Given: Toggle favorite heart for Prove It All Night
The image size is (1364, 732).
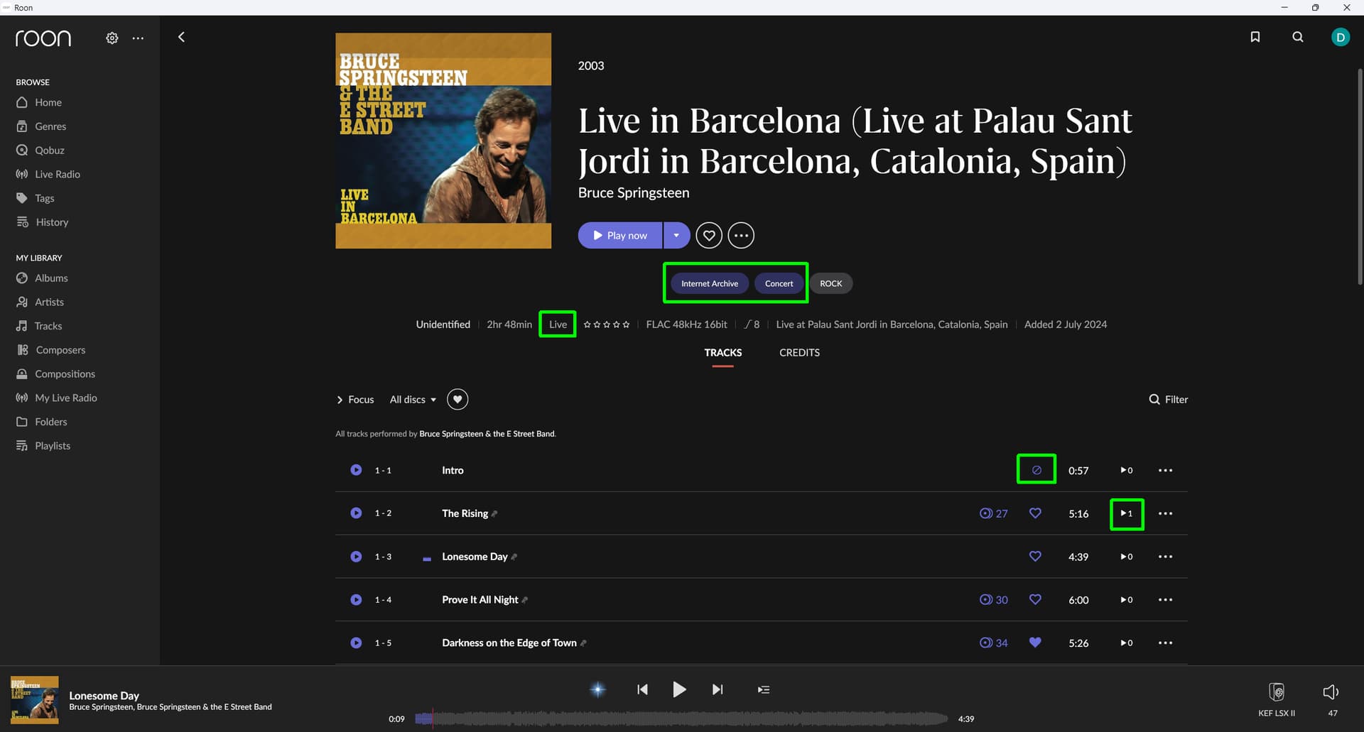Looking at the screenshot, I should click(1035, 600).
